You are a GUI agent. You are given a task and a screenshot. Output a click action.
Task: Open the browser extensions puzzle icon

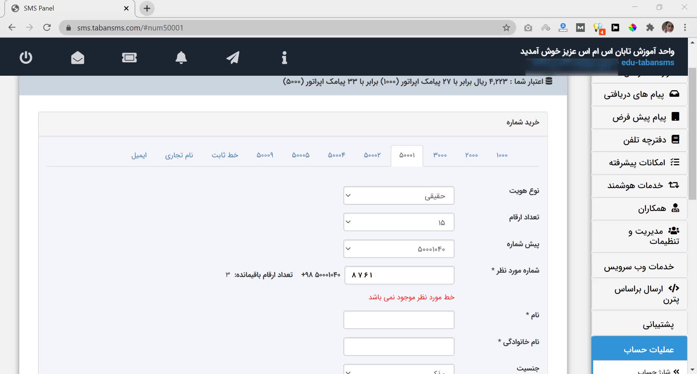click(x=650, y=28)
